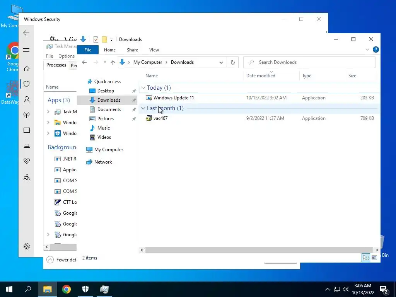This screenshot has height=297, width=396.
Task: Refresh the Downloads folder
Action: click(x=232, y=62)
